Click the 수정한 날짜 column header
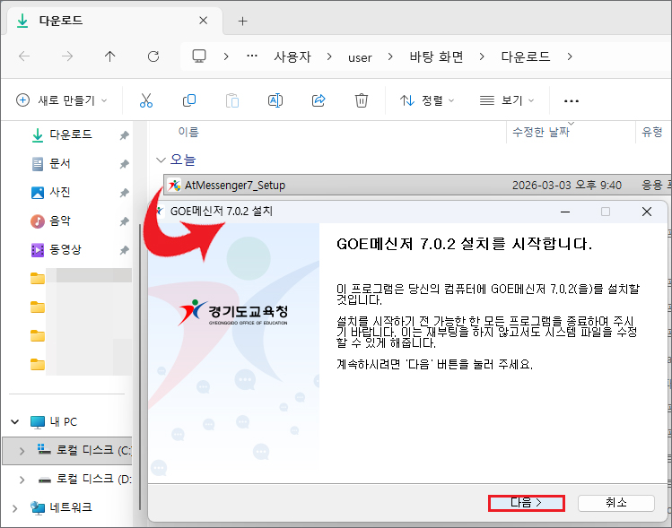Viewport: 672px width, 528px height. click(x=540, y=133)
